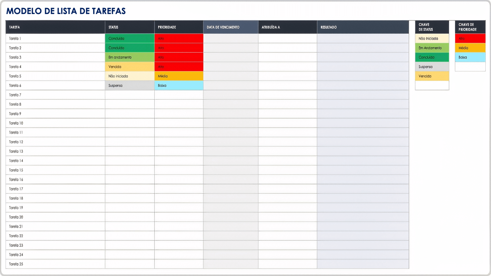This screenshot has height=276, width=491.
Task: Click 'Vencida' in the status key
Action: 432,76
